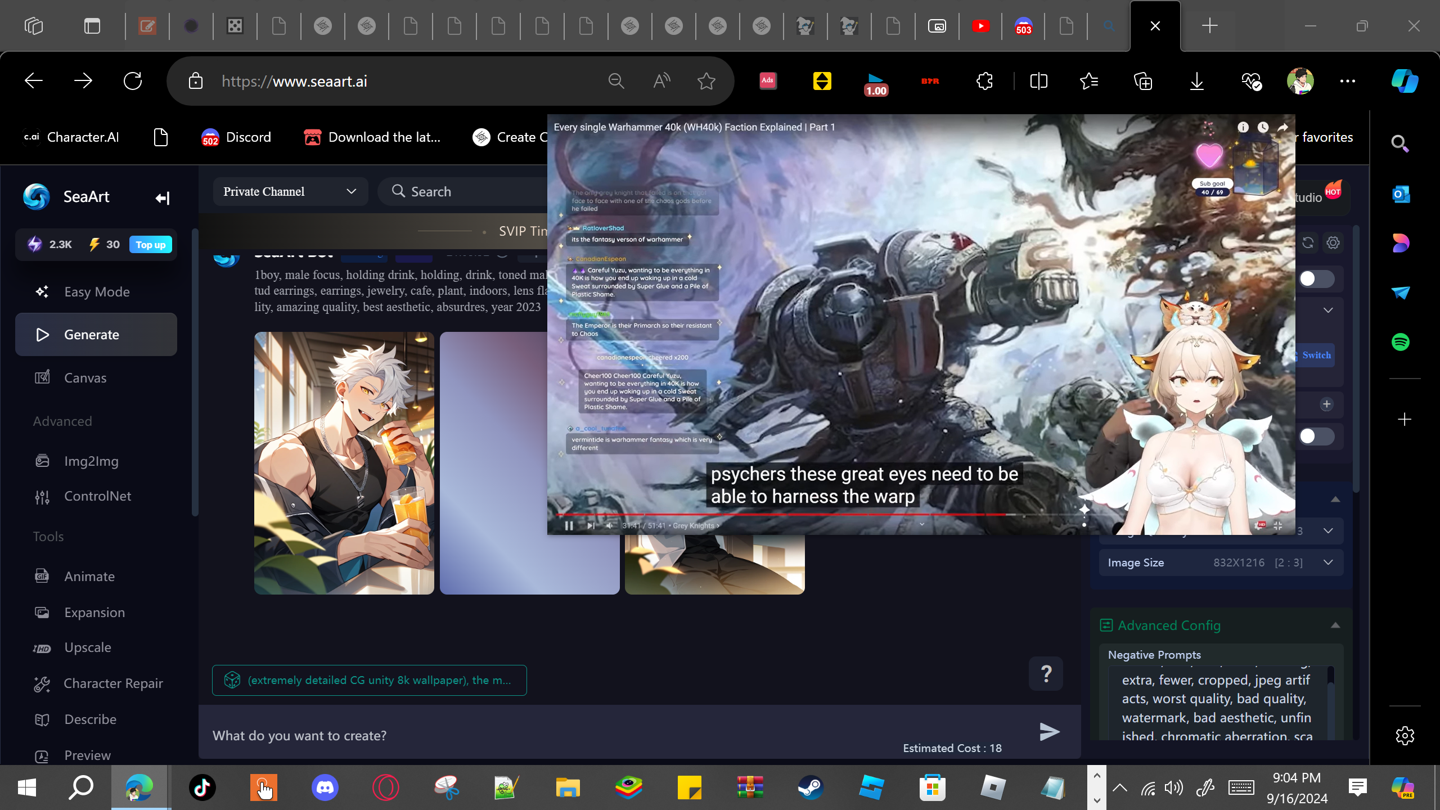The height and width of the screenshot is (810, 1440).
Task: Toggle the switch below the refresh icon
Action: point(1317,279)
